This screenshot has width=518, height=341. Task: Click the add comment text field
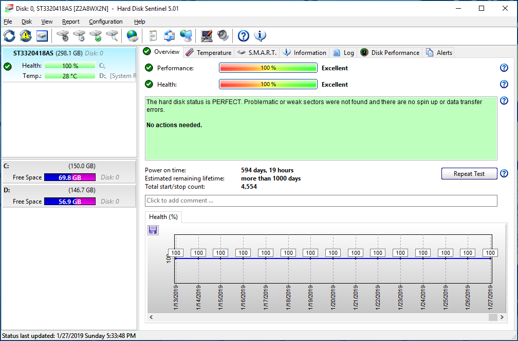pos(321,200)
